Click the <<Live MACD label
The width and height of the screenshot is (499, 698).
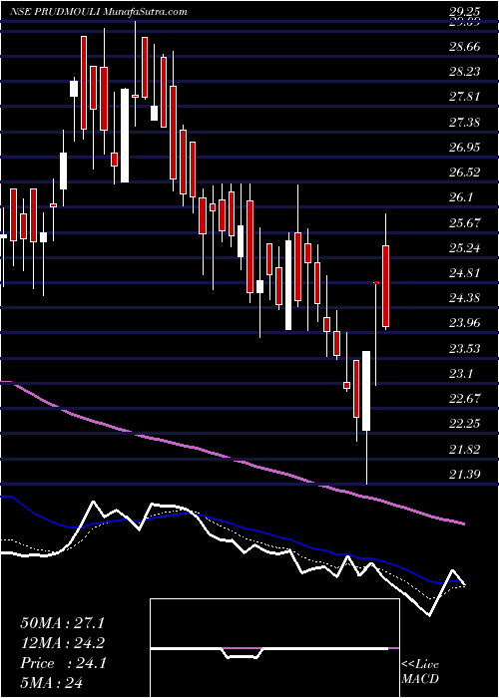tap(420, 672)
